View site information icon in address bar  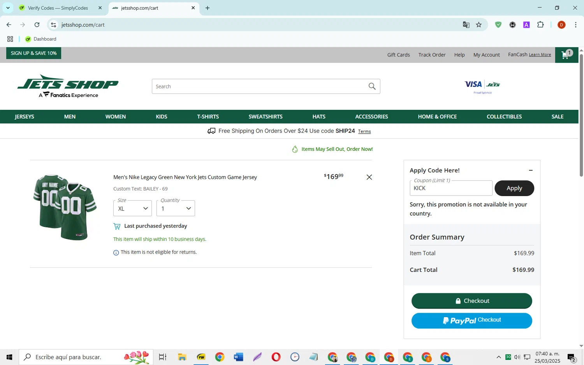(54, 25)
